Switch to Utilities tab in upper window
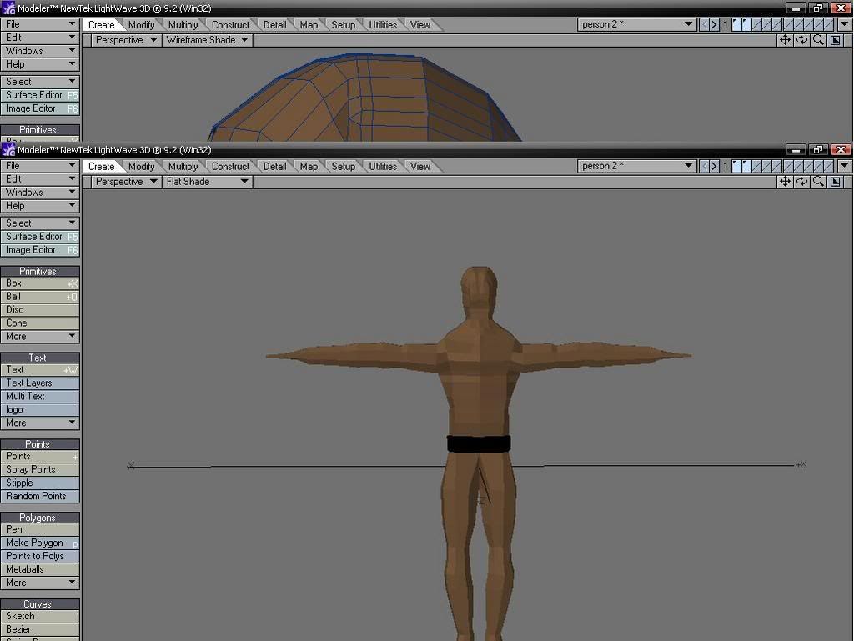The width and height of the screenshot is (854, 641). pyautogui.click(x=383, y=25)
